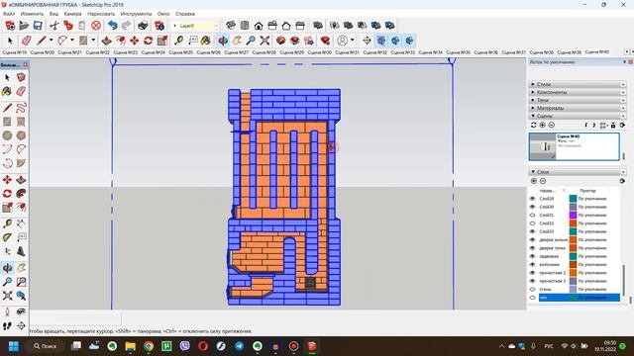Select the Walk footprints tool in left palette
This screenshot has width=634, height=356.
tap(7, 325)
